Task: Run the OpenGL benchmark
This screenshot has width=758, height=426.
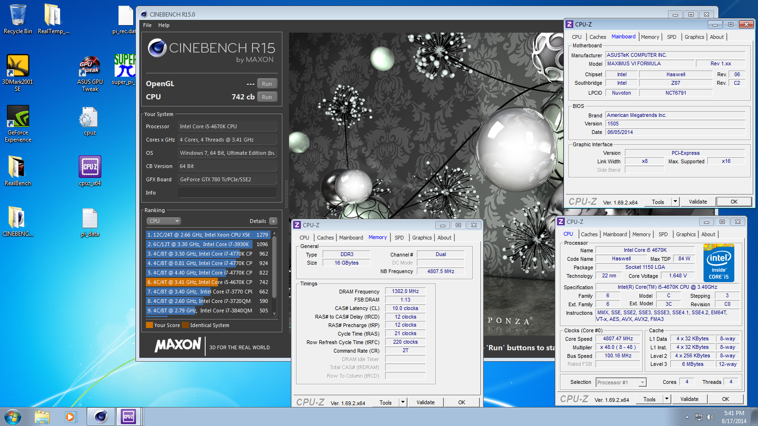Action: tap(267, 84)
